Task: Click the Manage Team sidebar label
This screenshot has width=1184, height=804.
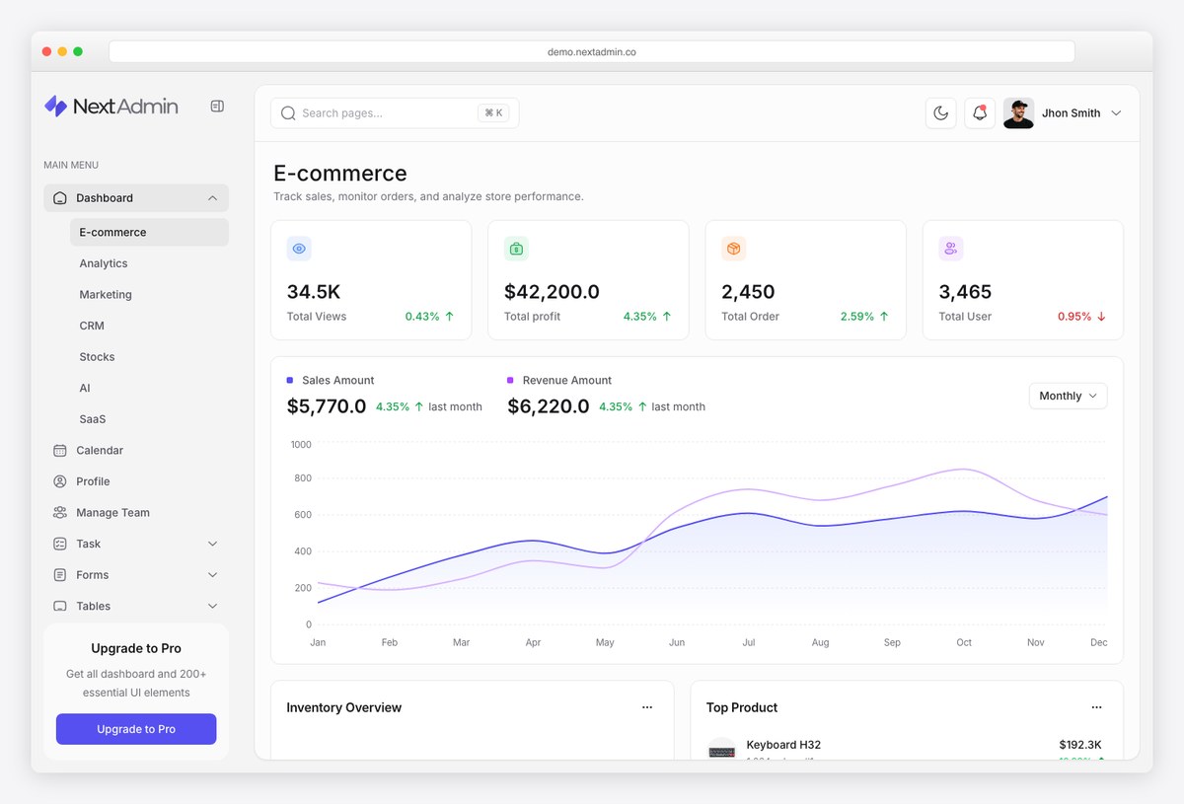Action: tap(112, 513)
